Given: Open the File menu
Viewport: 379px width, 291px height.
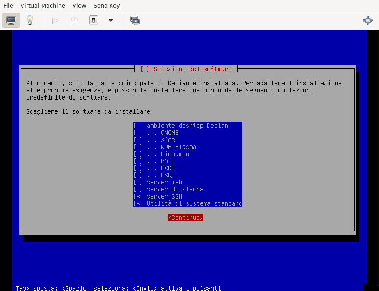Looking at the screenshot, I should 8,5.
